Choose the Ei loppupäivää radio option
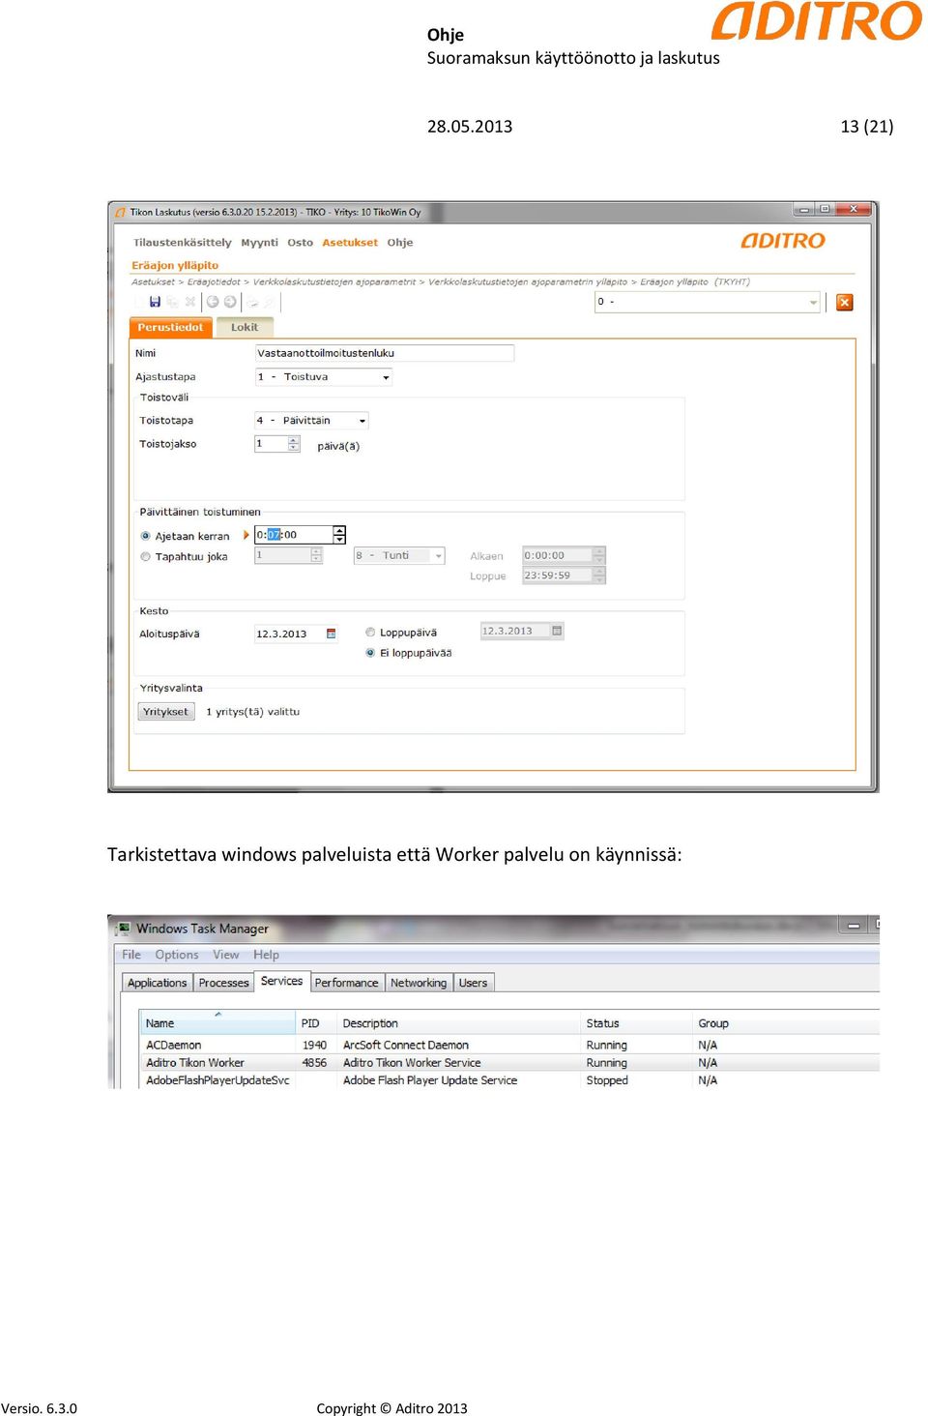Screen dimensions: 928x1416 [370, 653]
